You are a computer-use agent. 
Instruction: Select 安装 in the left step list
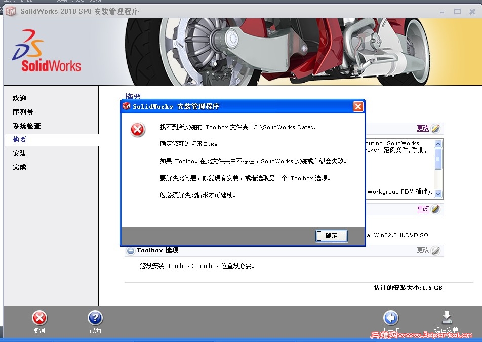[20, 153]
